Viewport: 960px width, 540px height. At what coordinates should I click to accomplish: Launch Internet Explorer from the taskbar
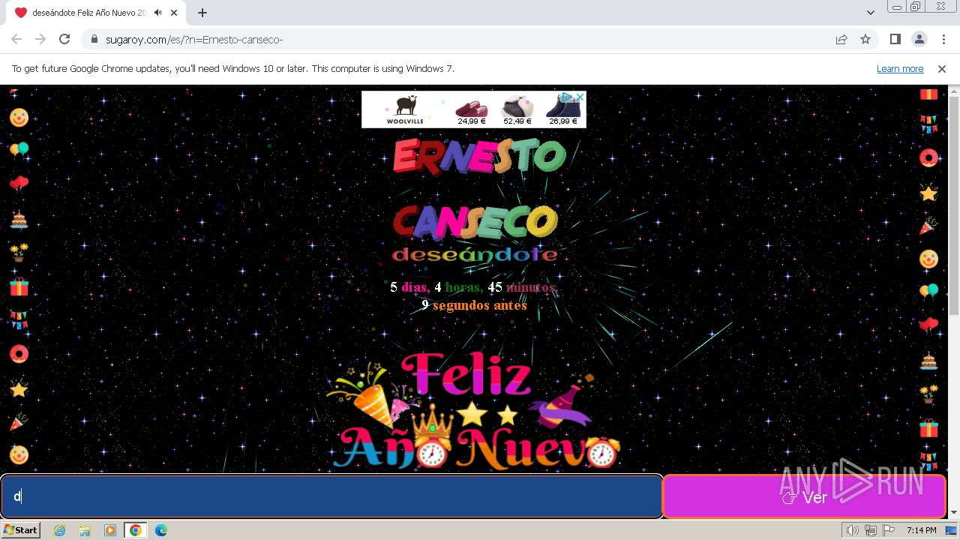[59, 530]
